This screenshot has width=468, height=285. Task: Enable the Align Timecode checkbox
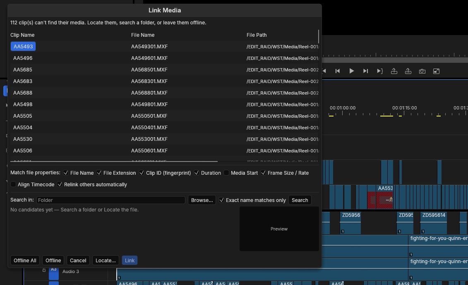13,184
